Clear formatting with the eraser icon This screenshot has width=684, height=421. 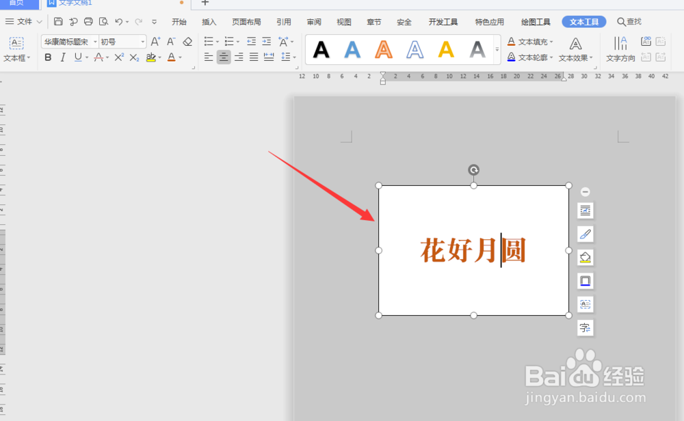click(x=187, y=42)
